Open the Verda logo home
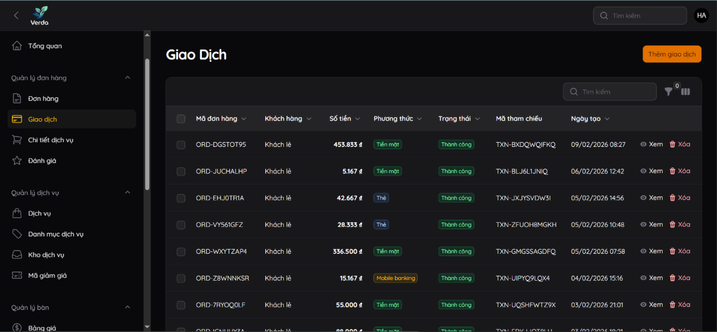 pyautogui.click(x=40, y=16)
